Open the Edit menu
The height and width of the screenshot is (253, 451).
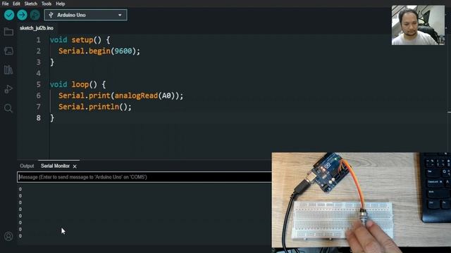16,4
